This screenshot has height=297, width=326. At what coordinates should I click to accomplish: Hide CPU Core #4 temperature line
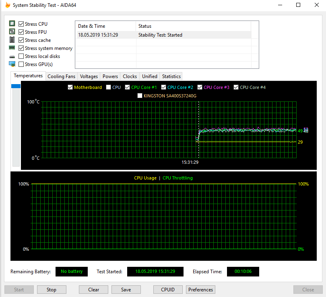pos(236,87)
